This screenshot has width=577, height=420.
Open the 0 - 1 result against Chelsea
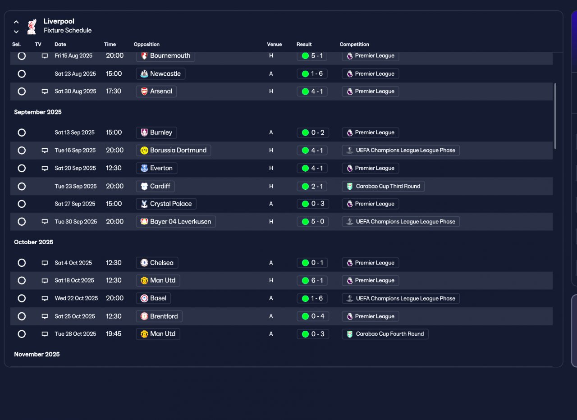click(313, 263)
